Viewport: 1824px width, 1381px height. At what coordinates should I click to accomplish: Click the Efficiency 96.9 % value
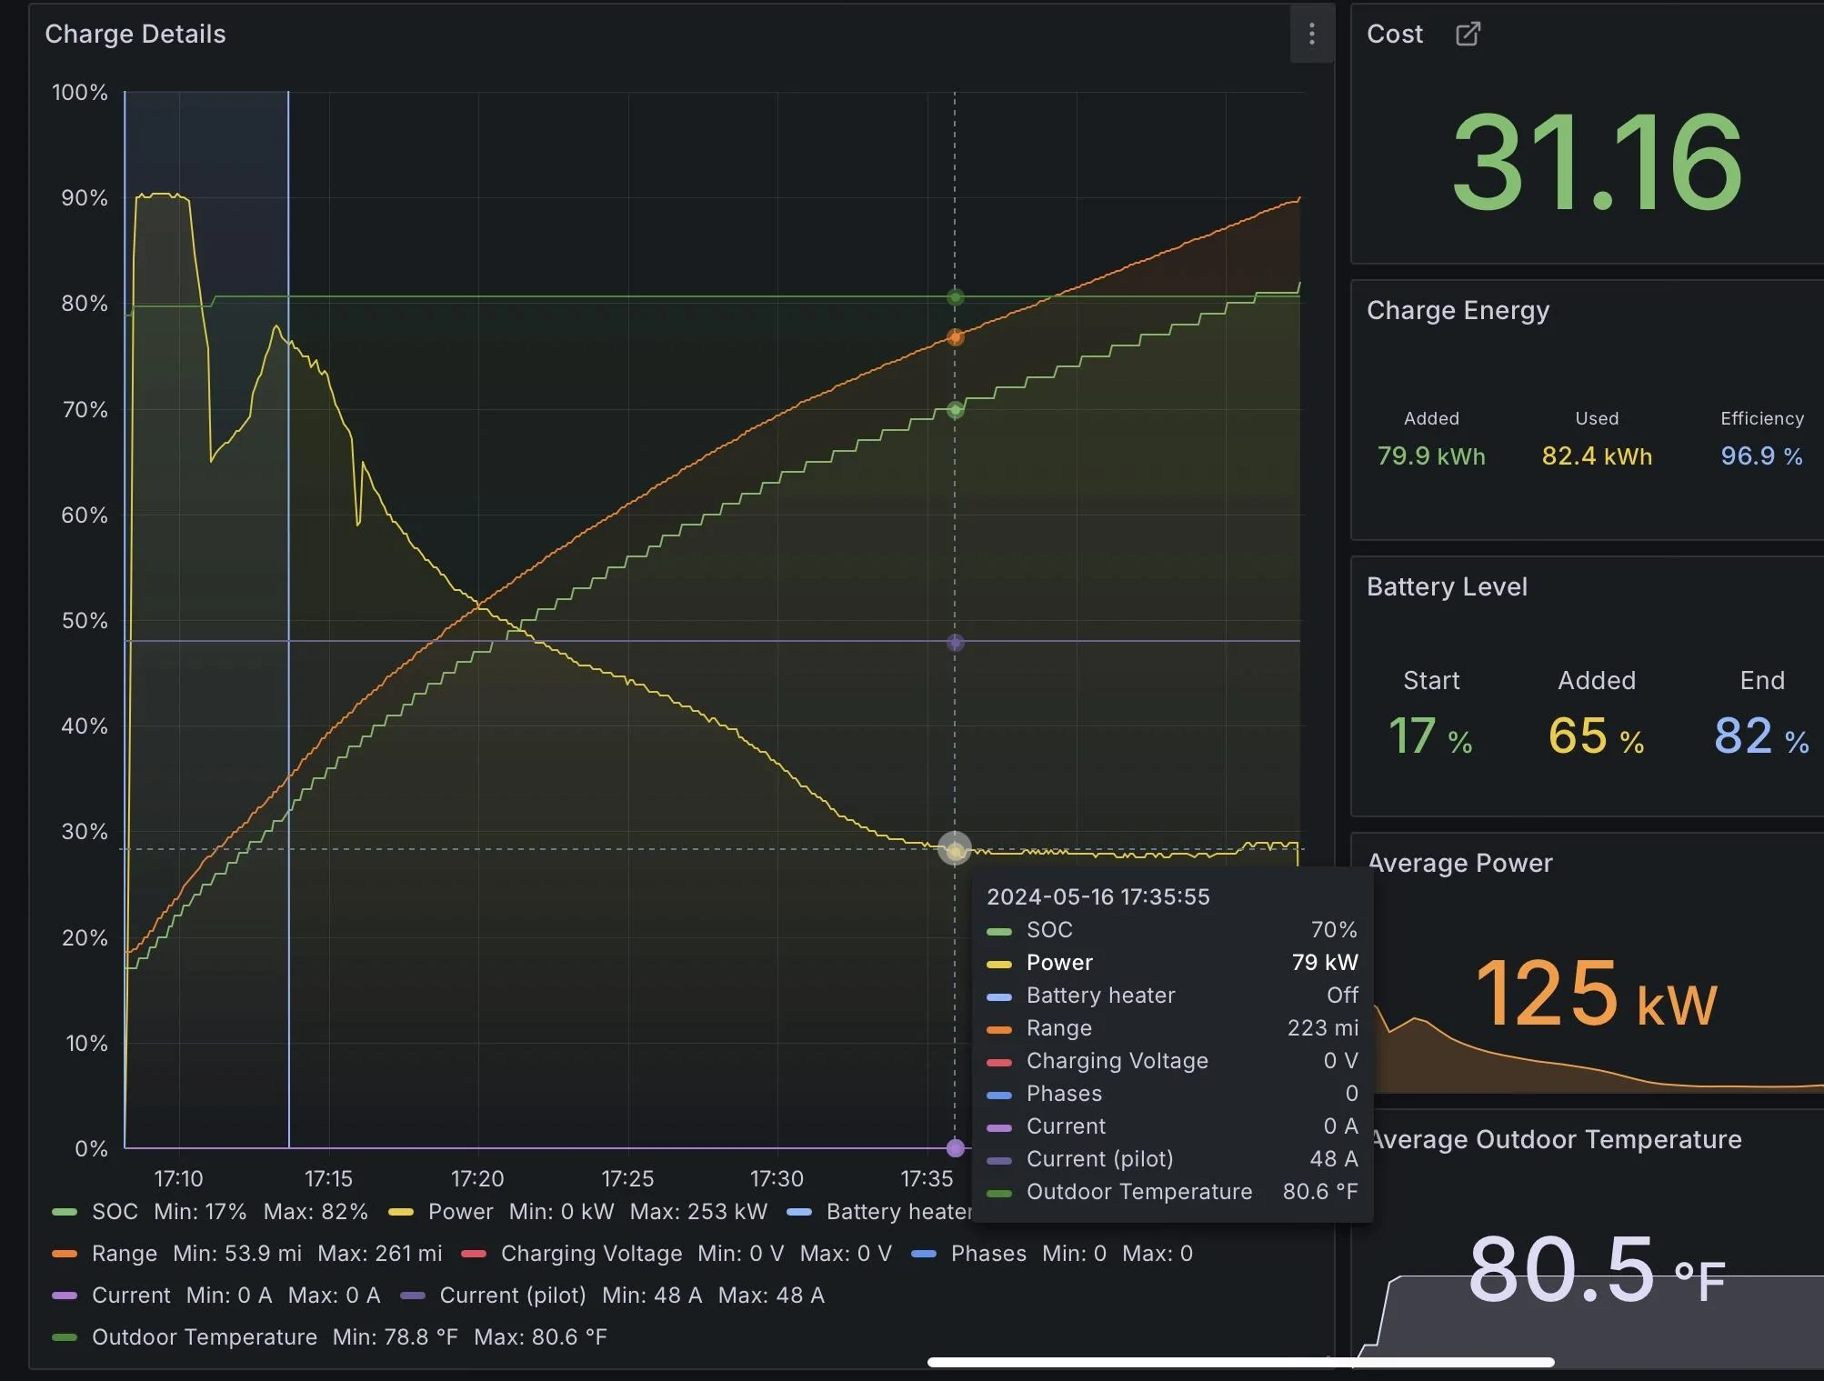[x=1761, y=456]
